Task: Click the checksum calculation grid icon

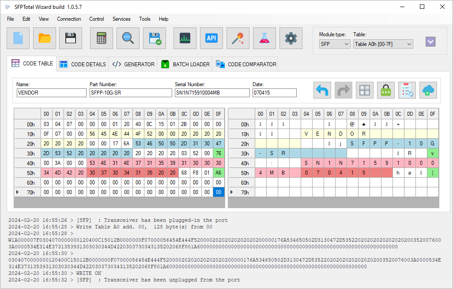Action: [365, 90]
